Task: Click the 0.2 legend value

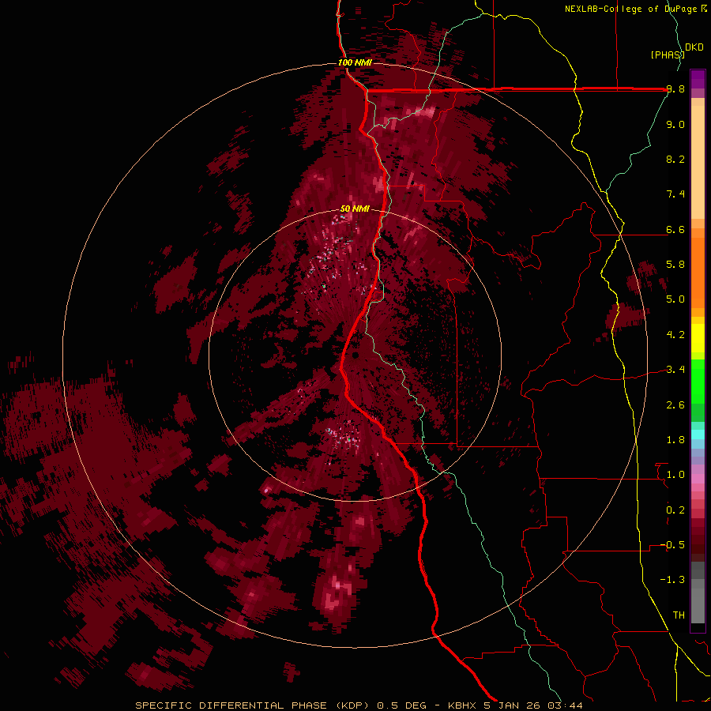Action: pyautogui.click(x=675, y=510)
